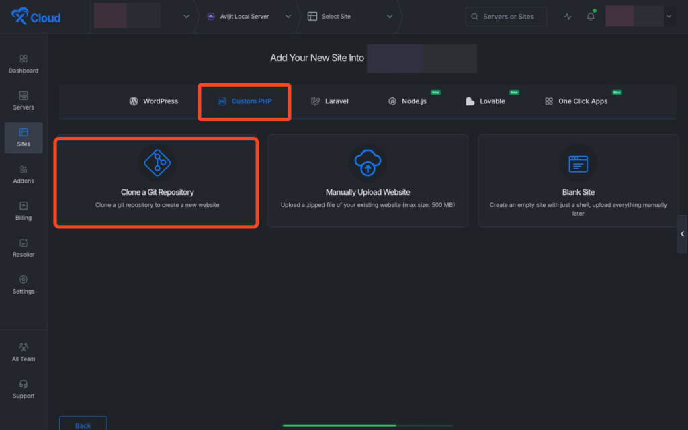Collapse the right side panel arrow
Viewport: 688px width, 430px height.
point(683,234)
